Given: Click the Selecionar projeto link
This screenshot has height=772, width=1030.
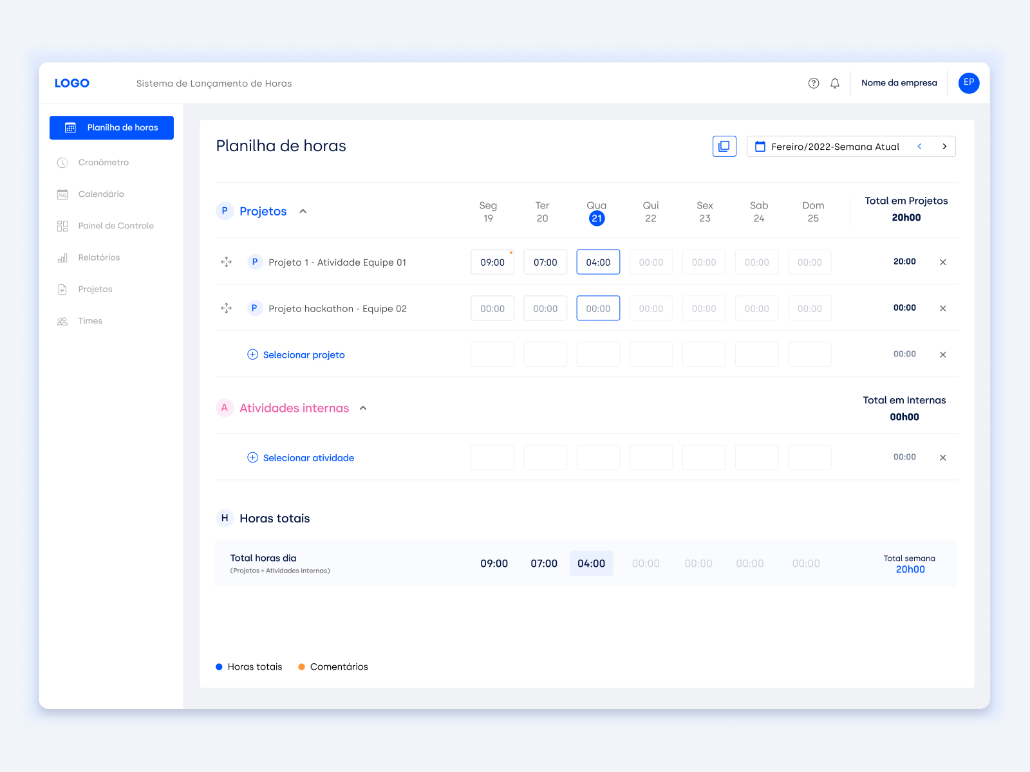Looking at the screenshot, I should click(x=304, y=354).
